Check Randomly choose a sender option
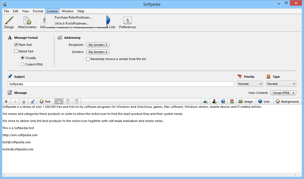This screenshot has width=304, height=179. (x=88, y=59)
